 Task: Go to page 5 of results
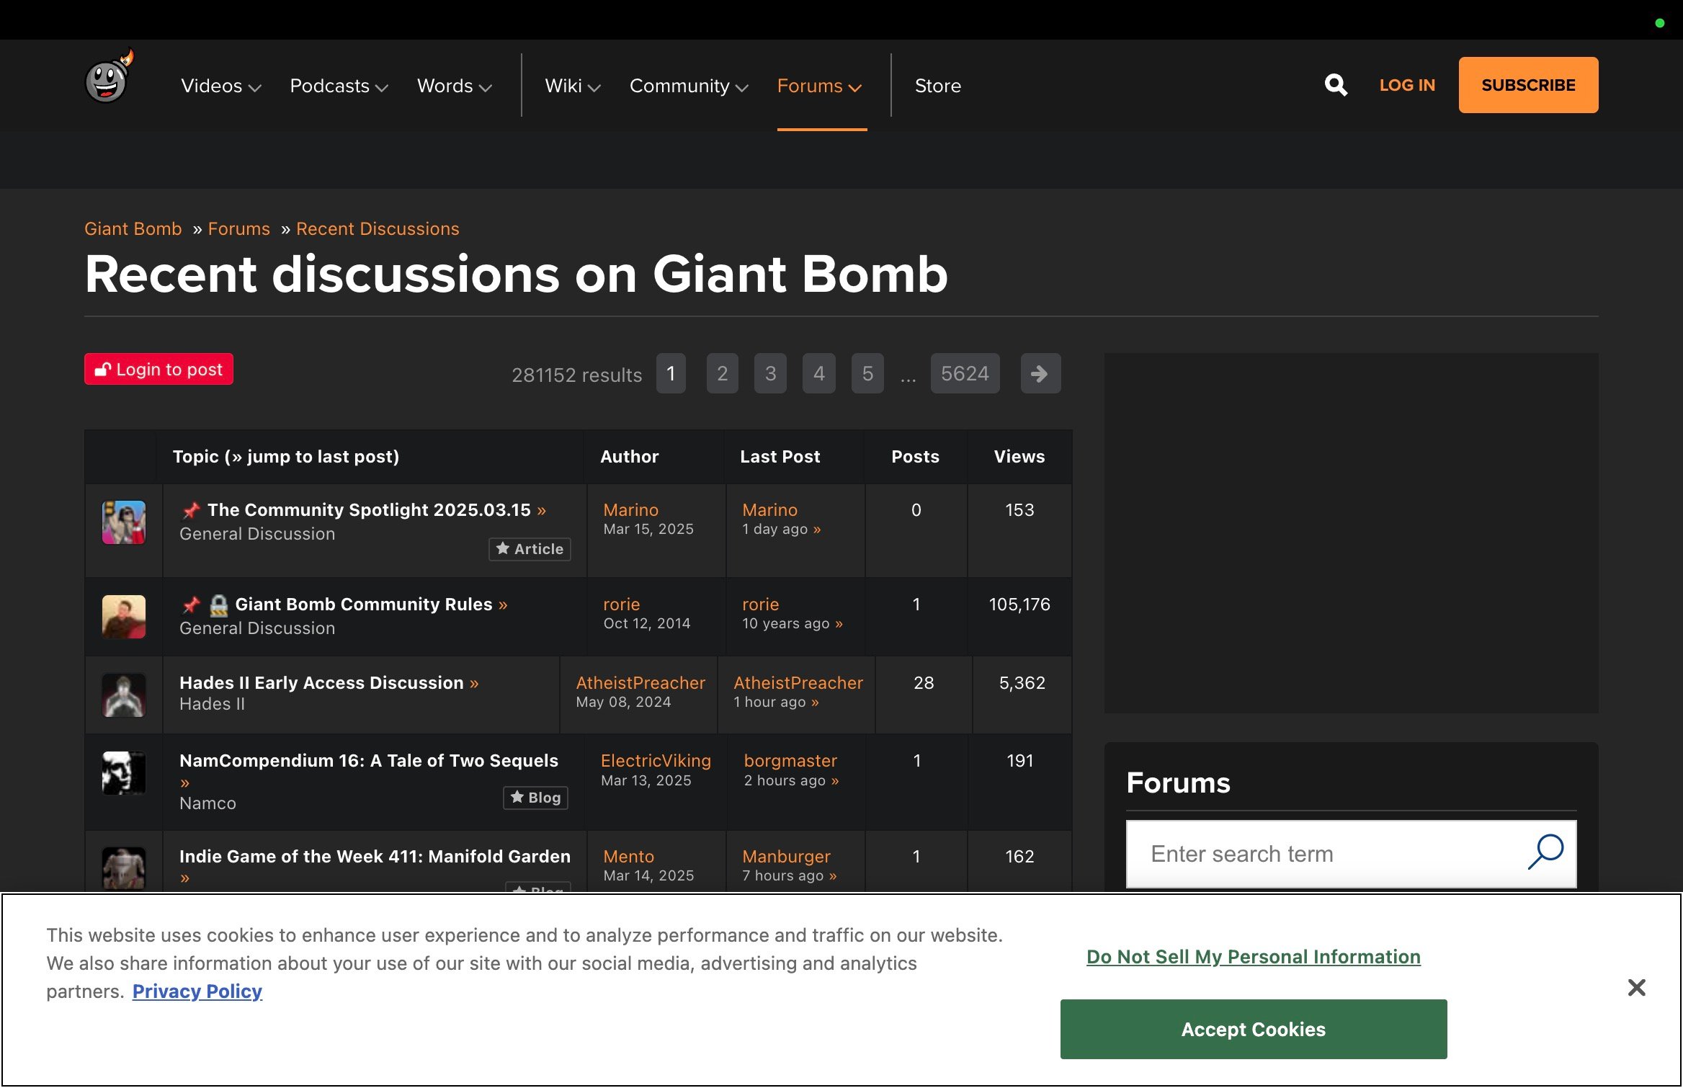click(x=867, y=373)
